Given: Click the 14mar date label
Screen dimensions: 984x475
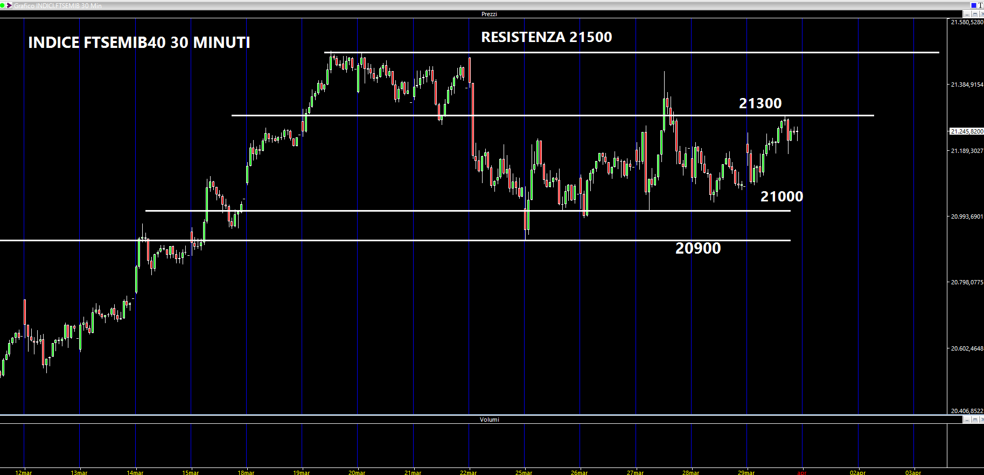Looking at the screenshot, I should point(135,472).
